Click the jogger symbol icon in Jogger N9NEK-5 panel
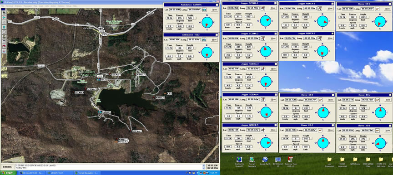 263,130
